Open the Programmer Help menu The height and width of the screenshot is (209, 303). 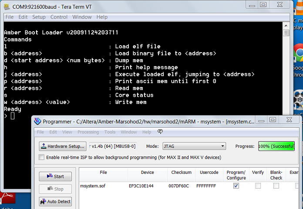click(147, 132)
